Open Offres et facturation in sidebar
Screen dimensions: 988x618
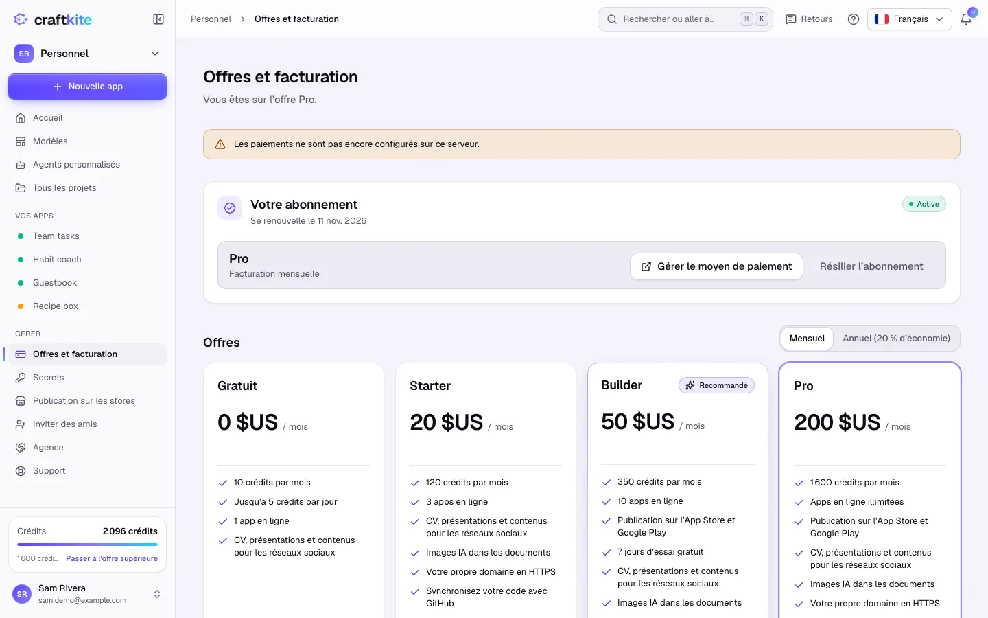pyautogui.click(x=87, y=354)
